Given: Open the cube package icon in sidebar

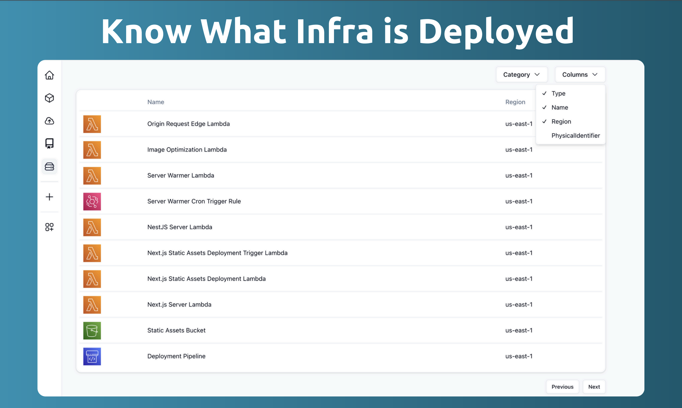Looking at the screenshot, I should click(x=49, y=98).
